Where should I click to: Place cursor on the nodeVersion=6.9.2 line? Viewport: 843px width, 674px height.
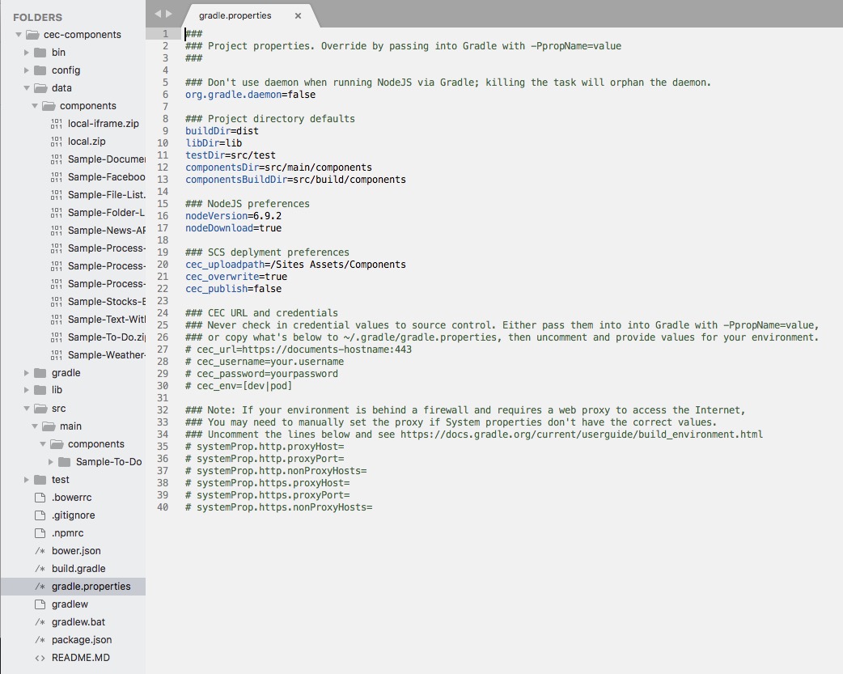click(x=233, y=216)
